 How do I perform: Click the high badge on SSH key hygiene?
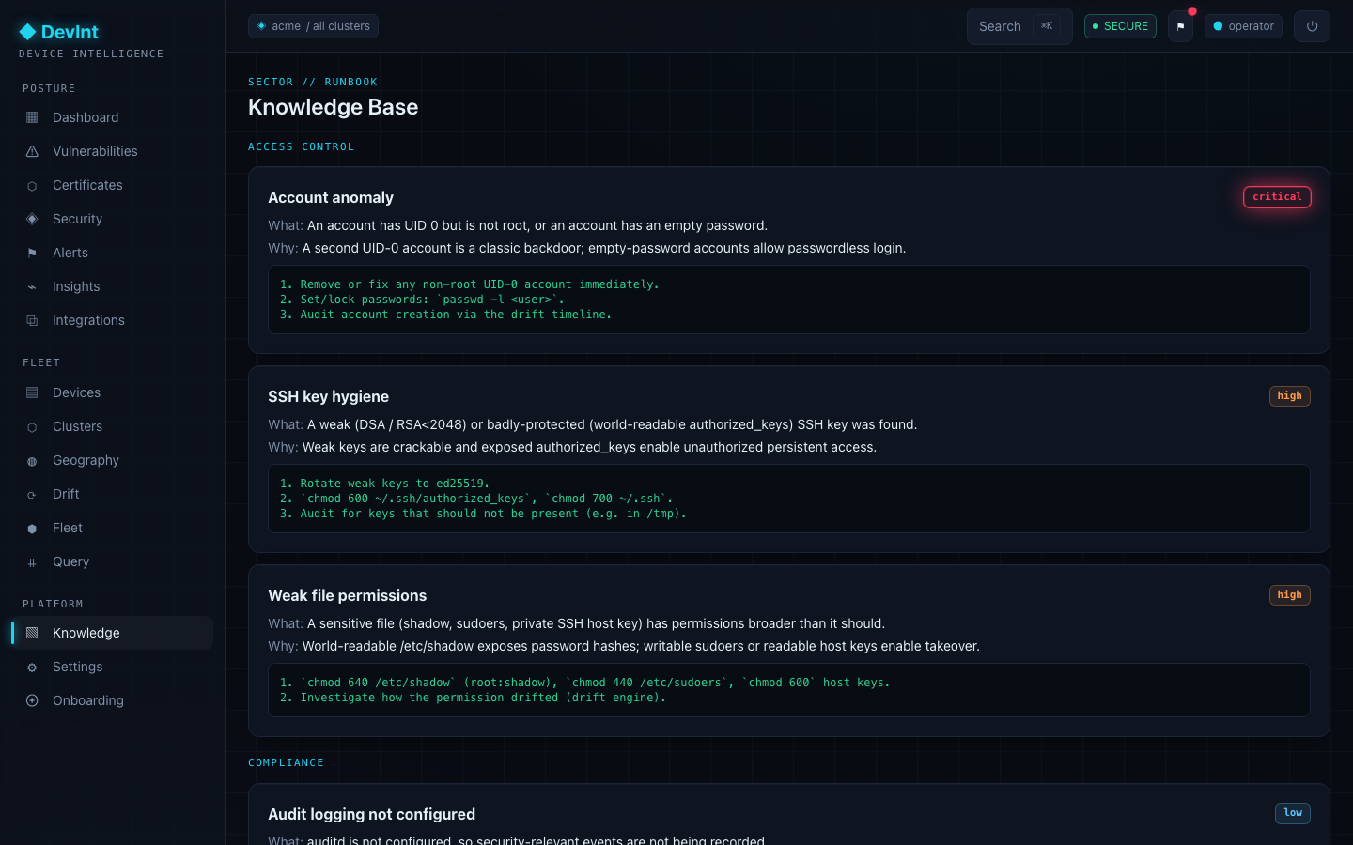[1289, 396]
